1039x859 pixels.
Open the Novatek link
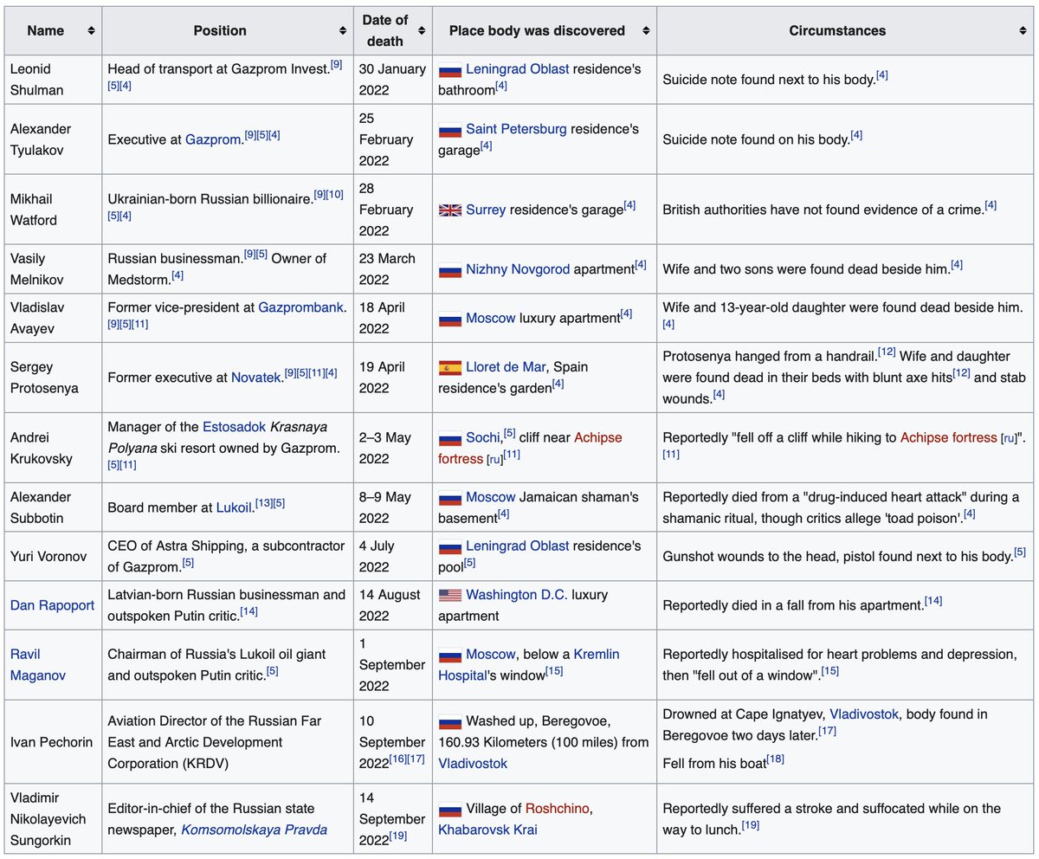click(x=256, y=378)
